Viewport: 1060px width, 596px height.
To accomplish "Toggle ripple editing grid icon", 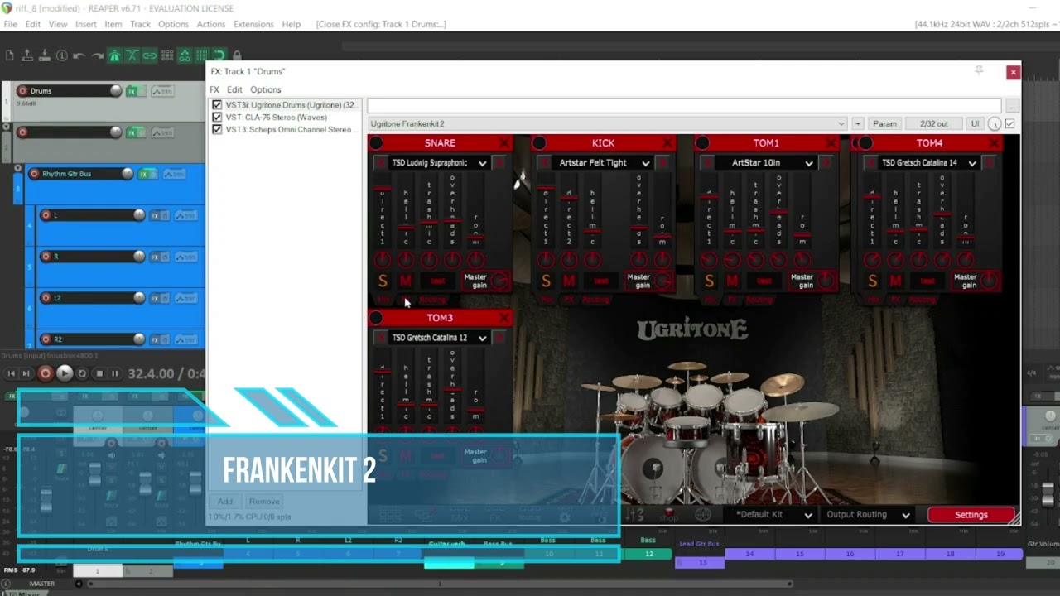I will (167, 55).
